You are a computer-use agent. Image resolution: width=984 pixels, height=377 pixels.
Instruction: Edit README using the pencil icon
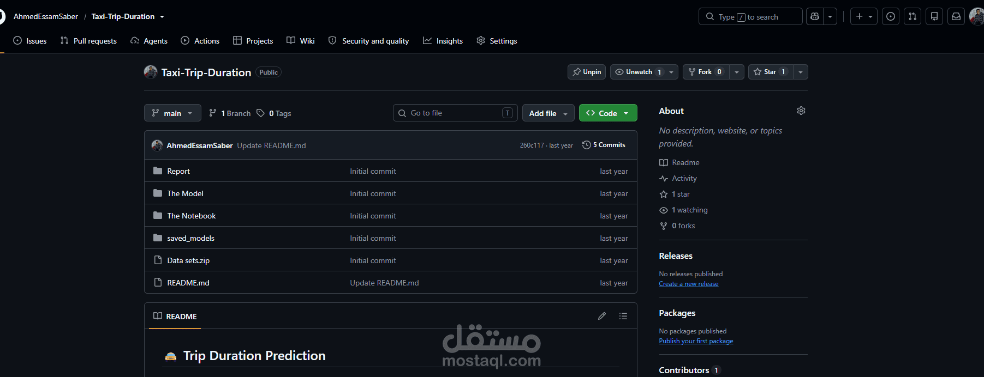tap(602, 316)
